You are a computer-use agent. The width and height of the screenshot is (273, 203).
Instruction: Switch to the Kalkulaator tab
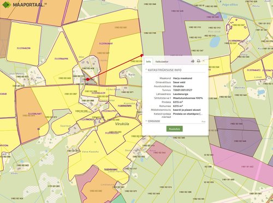[162, 62]
